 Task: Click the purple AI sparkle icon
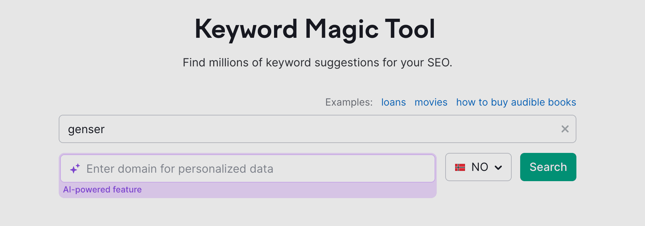[75, 169]
